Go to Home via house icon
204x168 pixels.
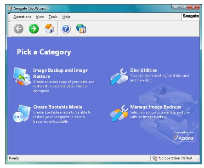click(50, 28)
